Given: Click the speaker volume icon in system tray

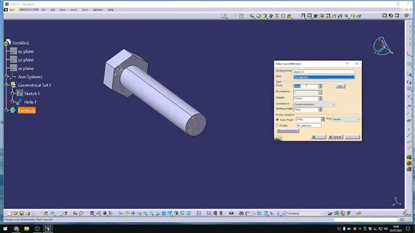Looking at the screenshot, I should 386,228.
